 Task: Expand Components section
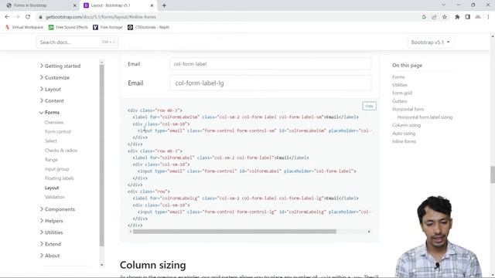(x=57, y=209)
